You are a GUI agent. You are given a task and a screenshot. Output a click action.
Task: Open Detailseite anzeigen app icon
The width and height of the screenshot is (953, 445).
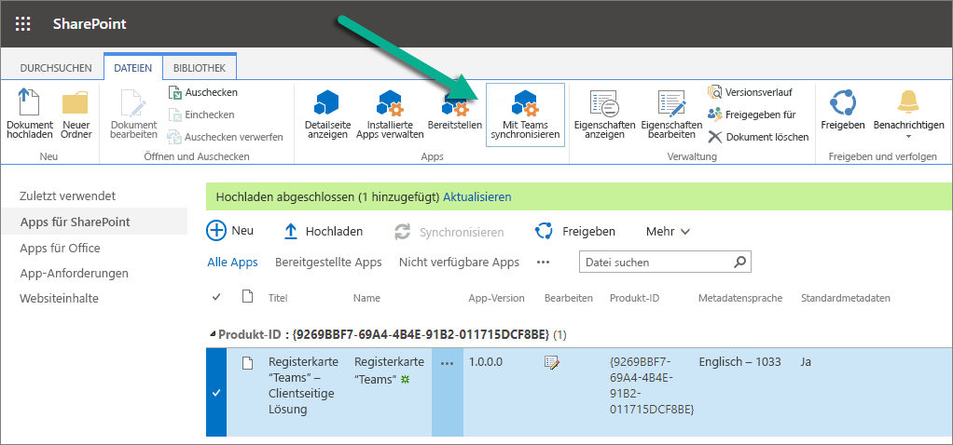pos(327,115)
